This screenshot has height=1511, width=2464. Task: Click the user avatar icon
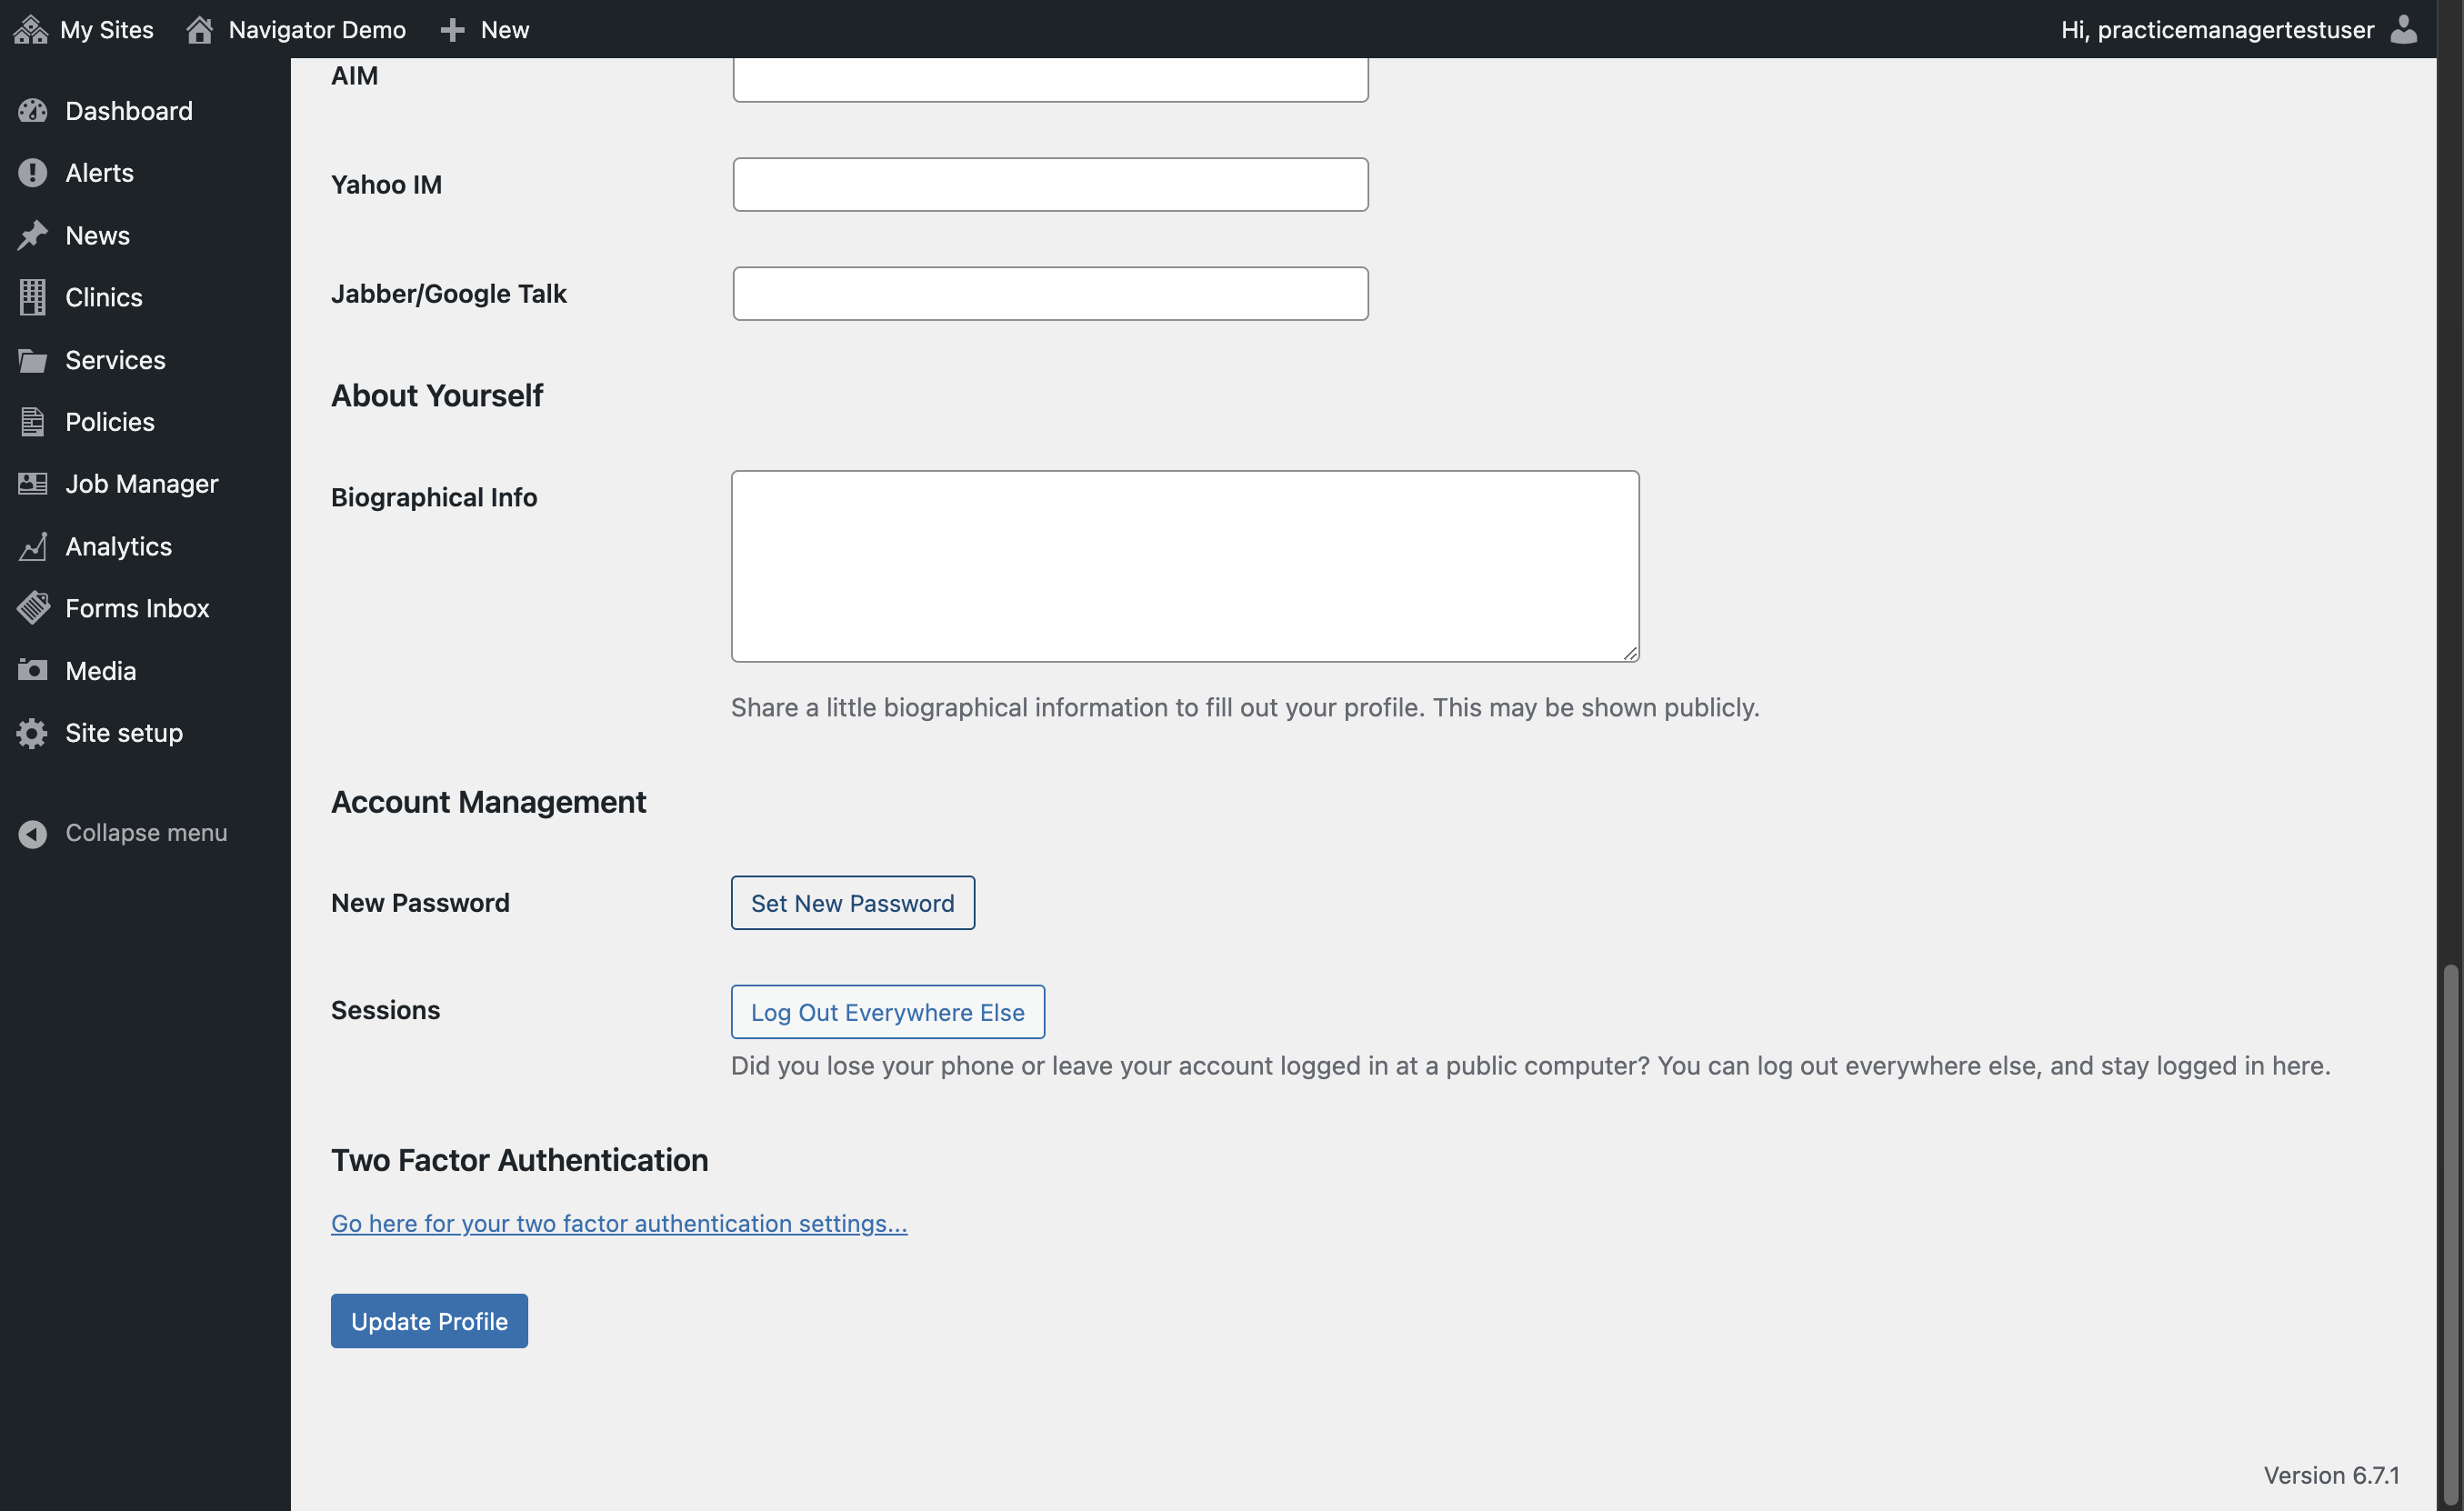pos(2404,29)
